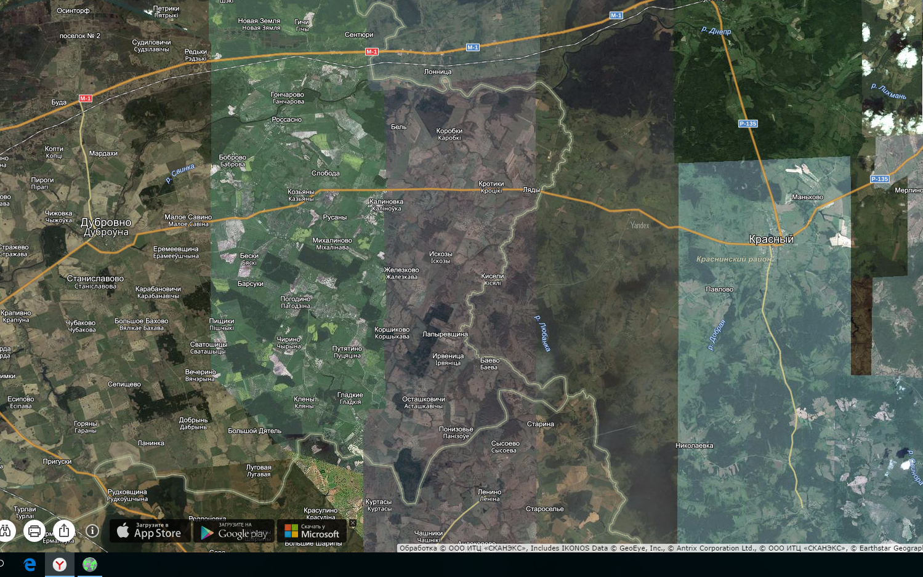
Task: Click the print map icon
Action: tap(34, 530)
